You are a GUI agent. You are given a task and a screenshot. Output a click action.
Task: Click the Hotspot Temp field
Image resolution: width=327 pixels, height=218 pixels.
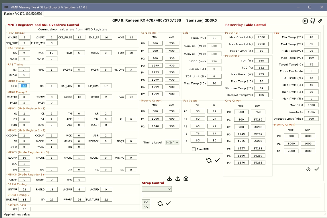[261, 95]
